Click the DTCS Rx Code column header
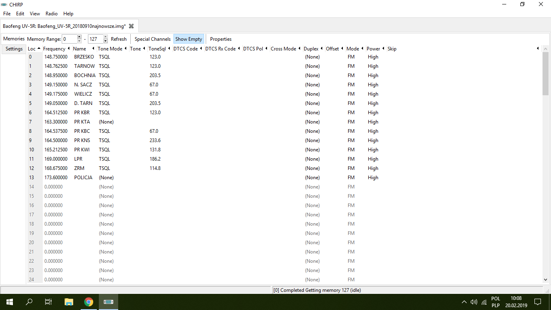The height and width of the screenshot is (310, 551). click(x=223, y=49)
